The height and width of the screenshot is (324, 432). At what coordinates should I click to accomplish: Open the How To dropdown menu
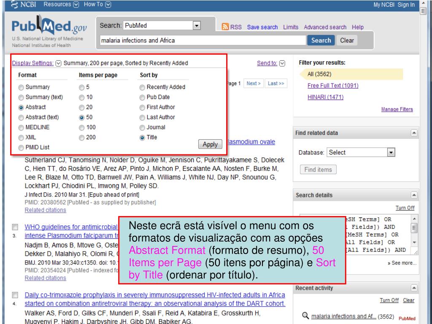(108, 5)
